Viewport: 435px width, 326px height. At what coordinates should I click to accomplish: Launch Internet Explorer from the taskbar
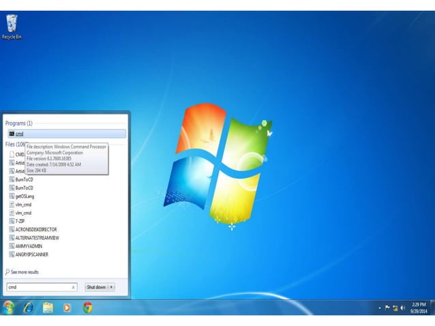point(29,308)
